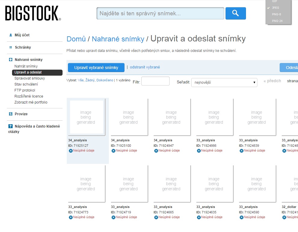The image size is (298, 232).
Task: Click the 32_dollar image title
Action: tap(289, 207)
